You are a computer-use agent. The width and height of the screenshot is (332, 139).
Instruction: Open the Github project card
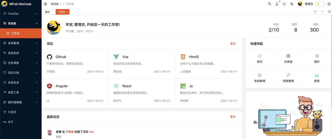(x=75, y=64)
